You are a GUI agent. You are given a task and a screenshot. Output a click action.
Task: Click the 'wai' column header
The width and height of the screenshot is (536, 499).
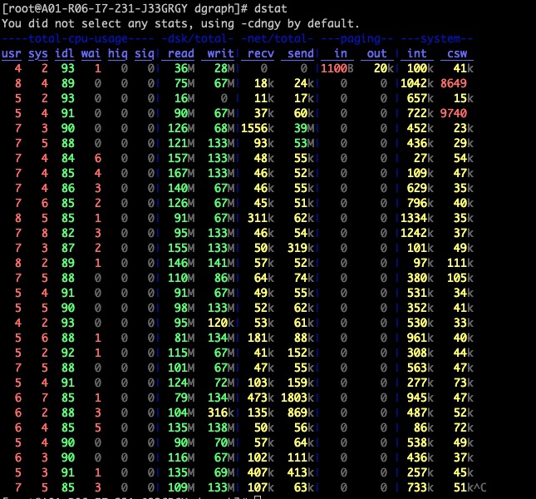click(x=91, y=53)
